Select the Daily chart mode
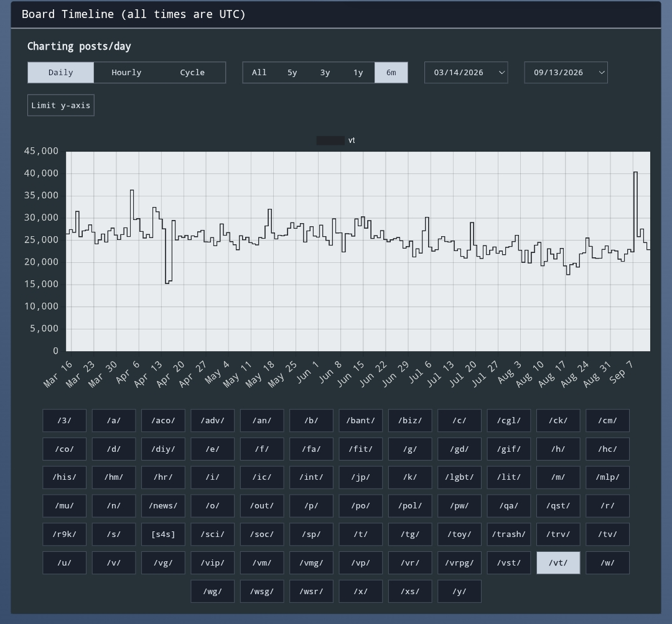672x624 pixels. (x=61, y=73)
